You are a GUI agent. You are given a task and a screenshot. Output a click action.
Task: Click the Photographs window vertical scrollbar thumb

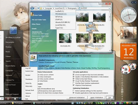click(110, 17)
